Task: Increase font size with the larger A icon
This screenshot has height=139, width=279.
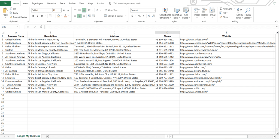Action: coord(64,10)
